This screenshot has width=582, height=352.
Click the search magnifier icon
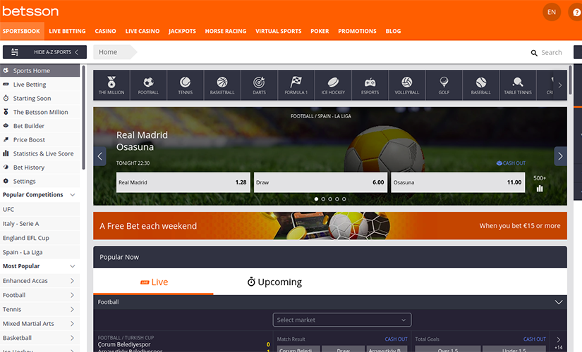[x=534, y=53]
